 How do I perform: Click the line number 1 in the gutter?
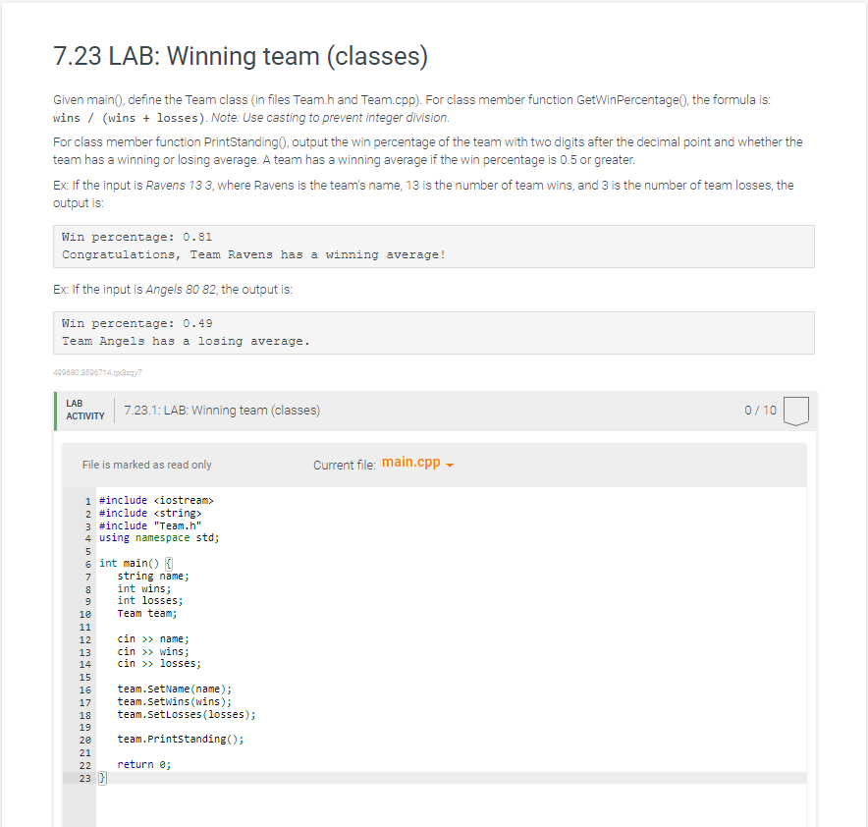[x=86, y=500]
